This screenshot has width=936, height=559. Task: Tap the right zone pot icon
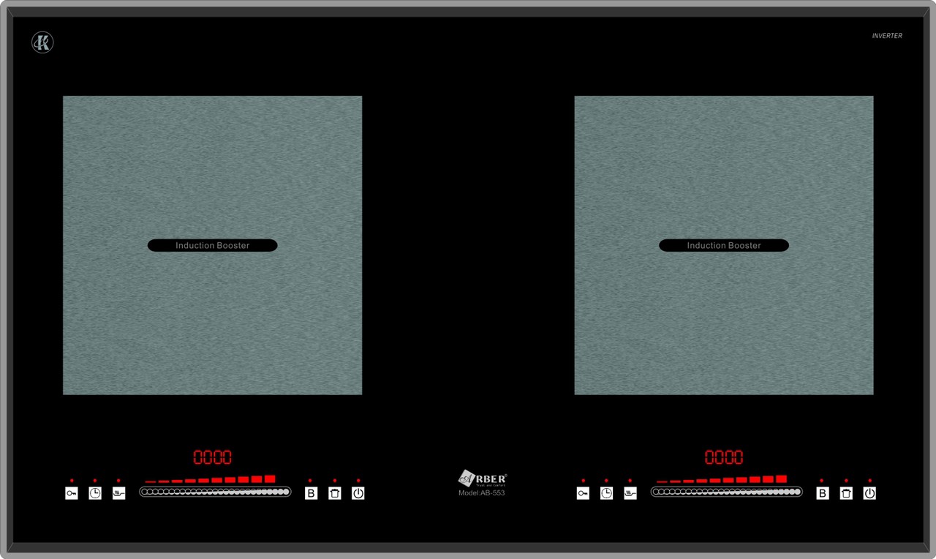[x=846, y=493]
